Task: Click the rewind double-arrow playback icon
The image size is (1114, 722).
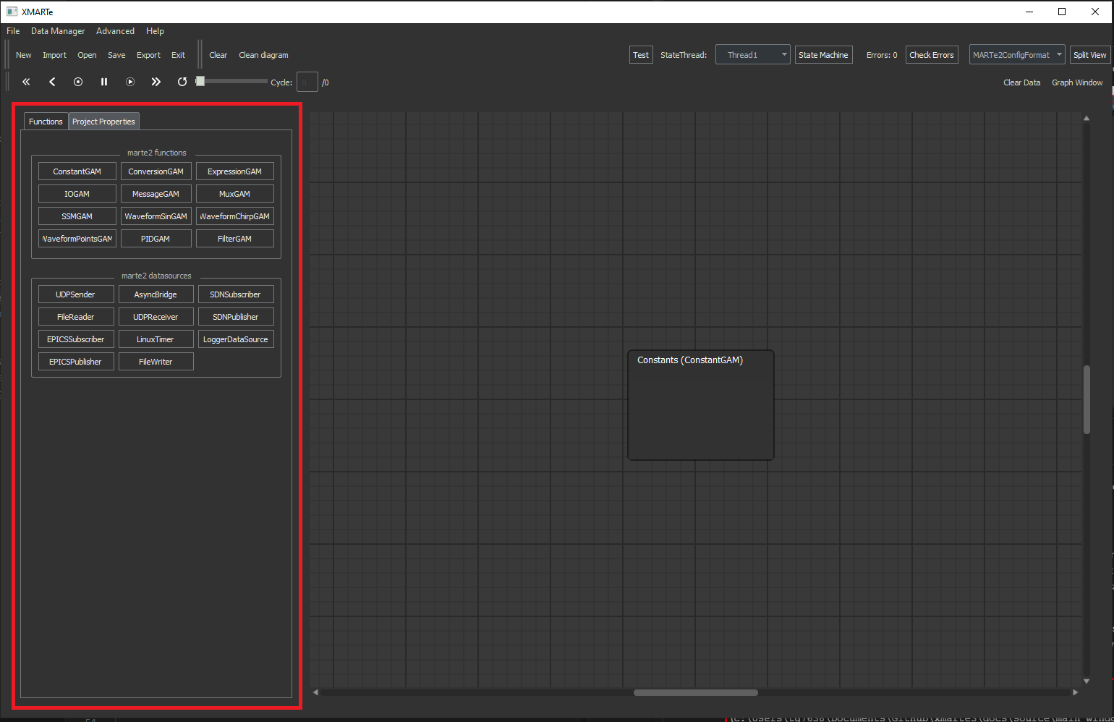Action: tap(26, 82)
